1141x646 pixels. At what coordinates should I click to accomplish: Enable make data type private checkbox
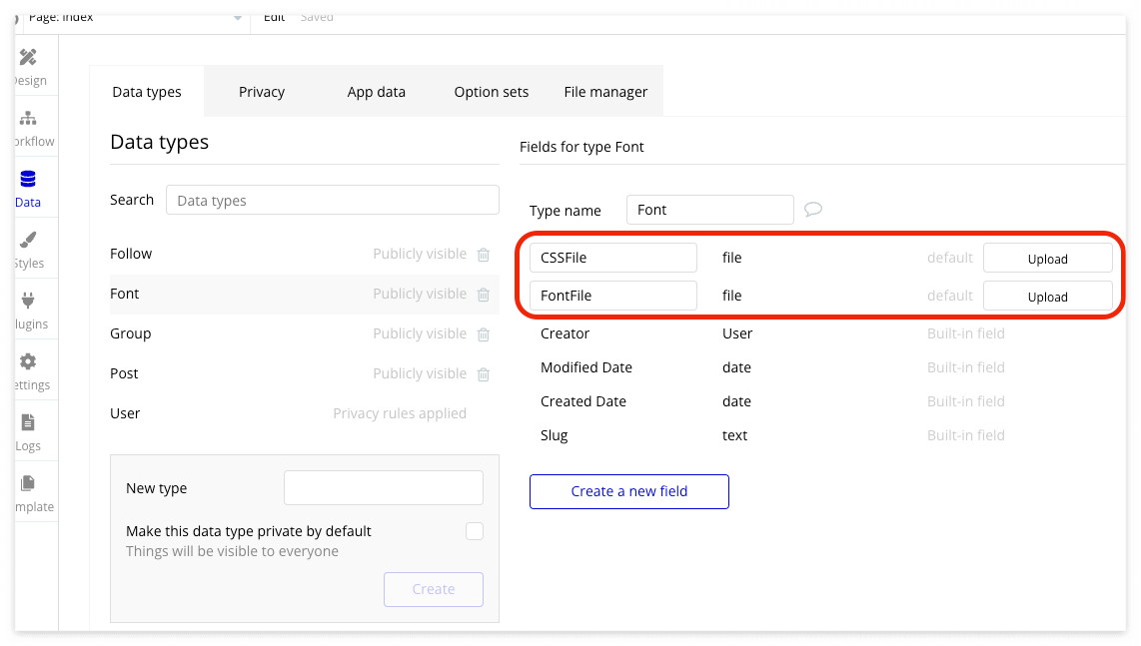click(475, 531)
